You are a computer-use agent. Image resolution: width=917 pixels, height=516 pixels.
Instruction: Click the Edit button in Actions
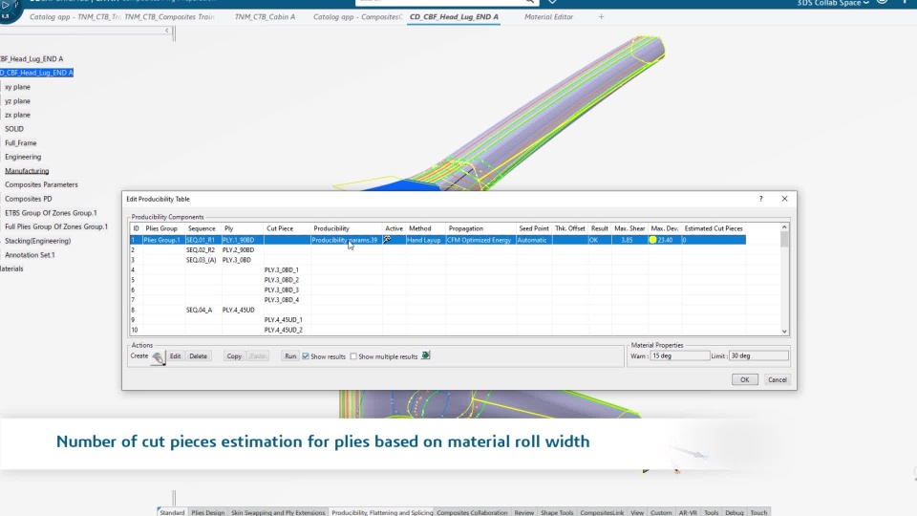pos(175,356)
